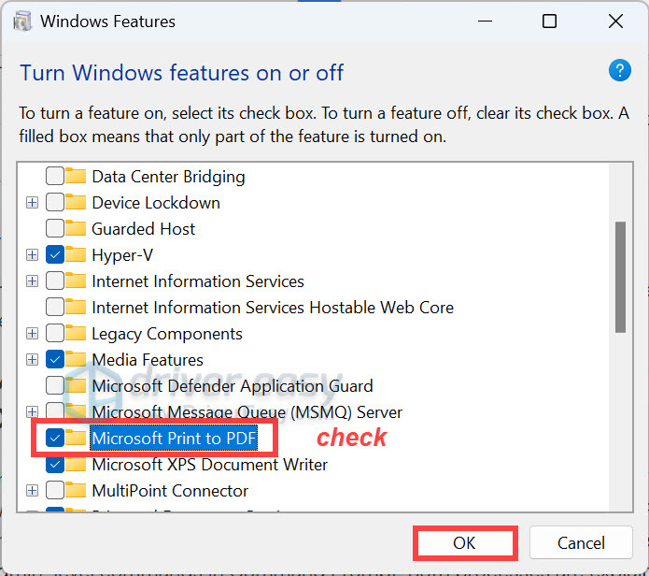649x576 pixels.
Task: Confirm changes with the OK button
Action: point(464,543)
